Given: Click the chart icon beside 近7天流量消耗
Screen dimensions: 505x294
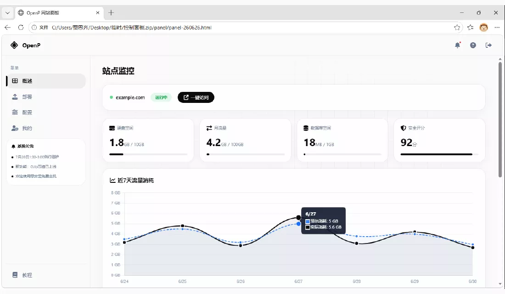Looking at the screenshot, I should (112, 180).
